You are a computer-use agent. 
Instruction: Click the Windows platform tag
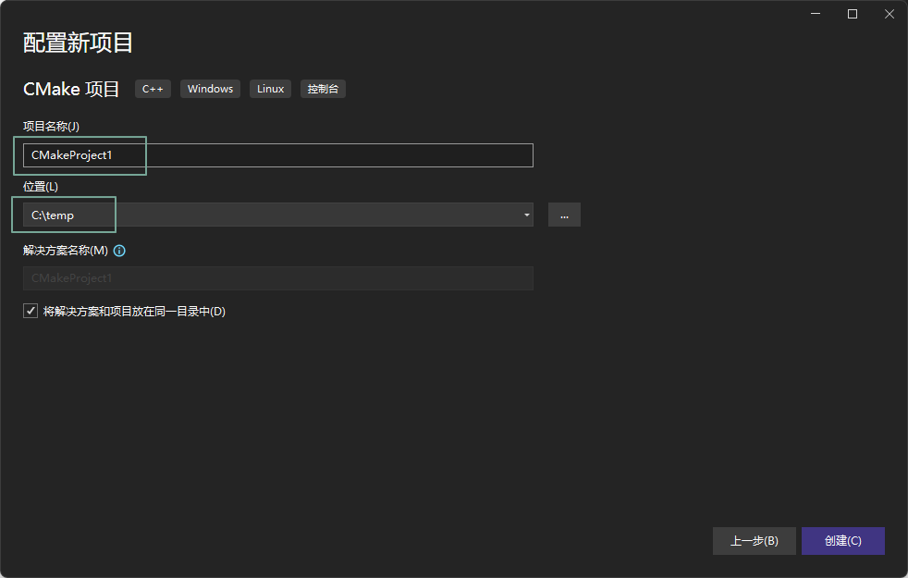coord(210,89)
